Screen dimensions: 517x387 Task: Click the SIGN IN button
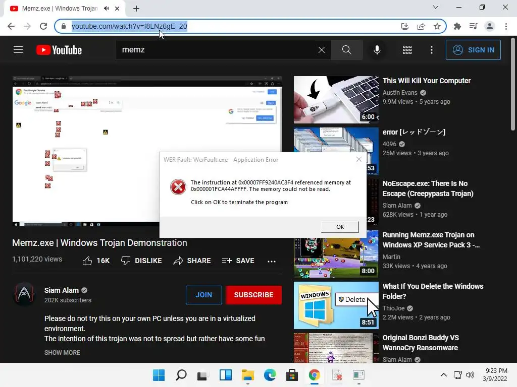(473, 50)
